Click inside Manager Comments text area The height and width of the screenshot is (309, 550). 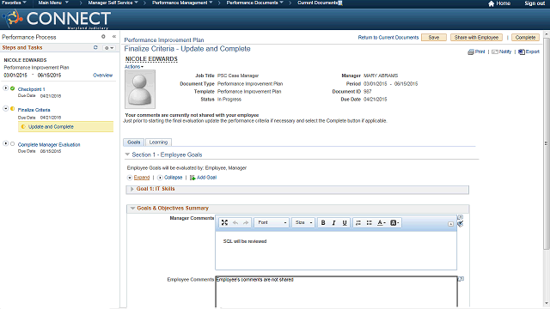click(336, 251)
